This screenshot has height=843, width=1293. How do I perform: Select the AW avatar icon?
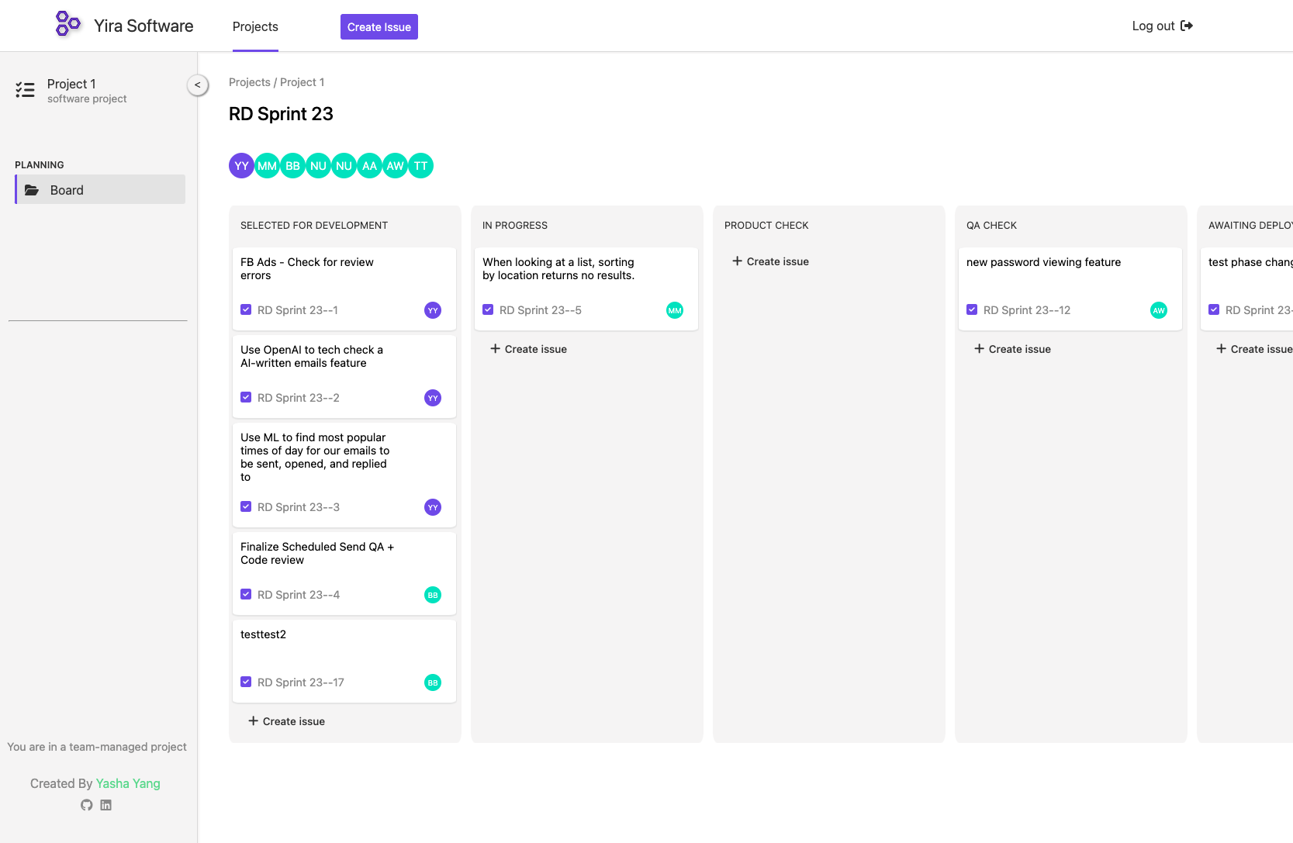[395, 165]
